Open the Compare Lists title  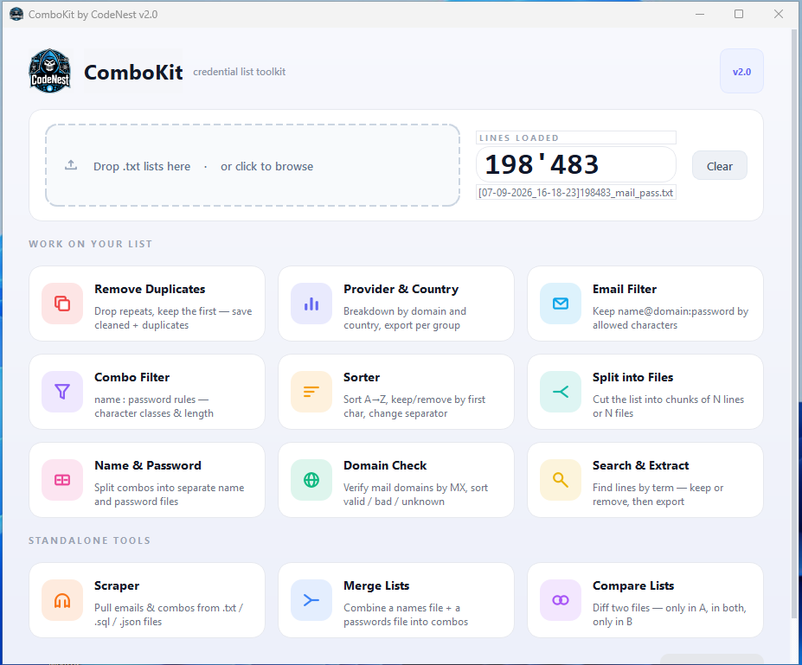[x=633, y=585]
